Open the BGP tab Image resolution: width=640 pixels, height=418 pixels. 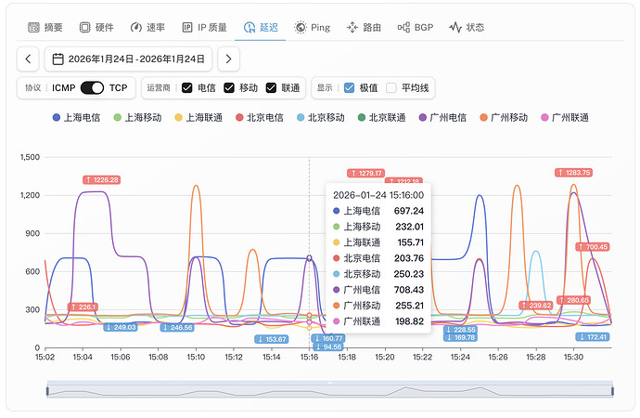(416, 27)
